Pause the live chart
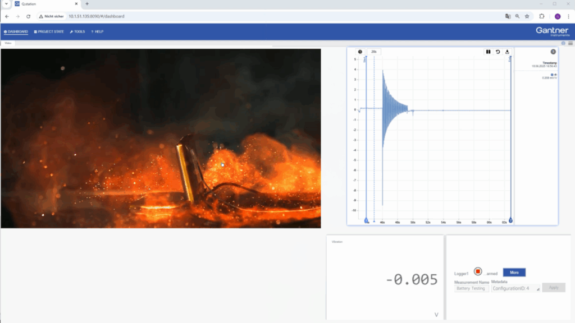Image resolution: width=575 pixels, height=323 pixels. coord(488,52)
